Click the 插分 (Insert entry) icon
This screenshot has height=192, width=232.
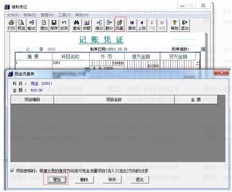pyautogui.click(x=99, y=25)
